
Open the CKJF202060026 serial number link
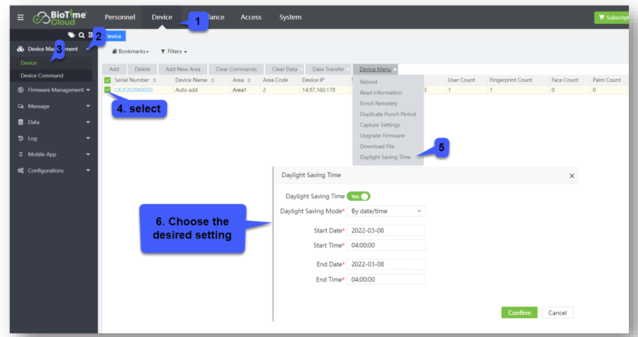pos(133,90)
